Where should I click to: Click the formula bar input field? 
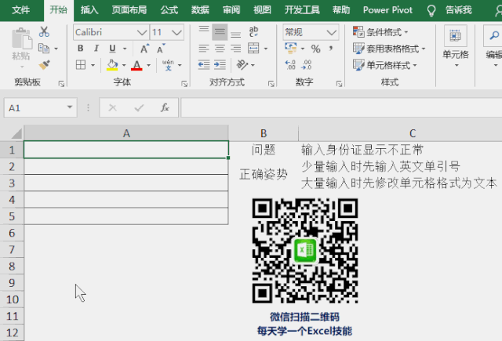[x=341, y=108]
